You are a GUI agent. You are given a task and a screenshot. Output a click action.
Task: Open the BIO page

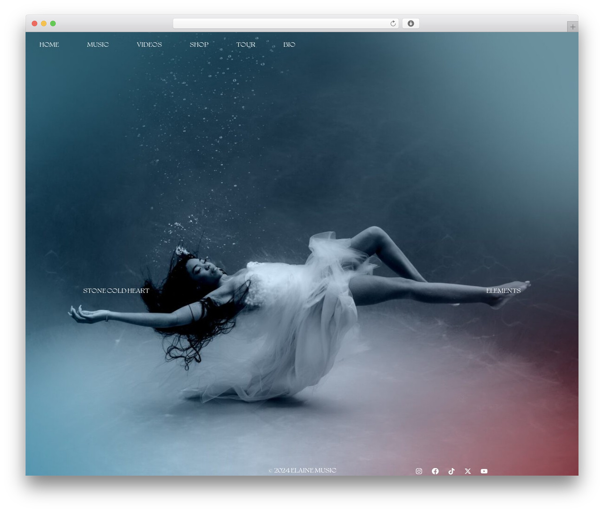coord(289,44)
